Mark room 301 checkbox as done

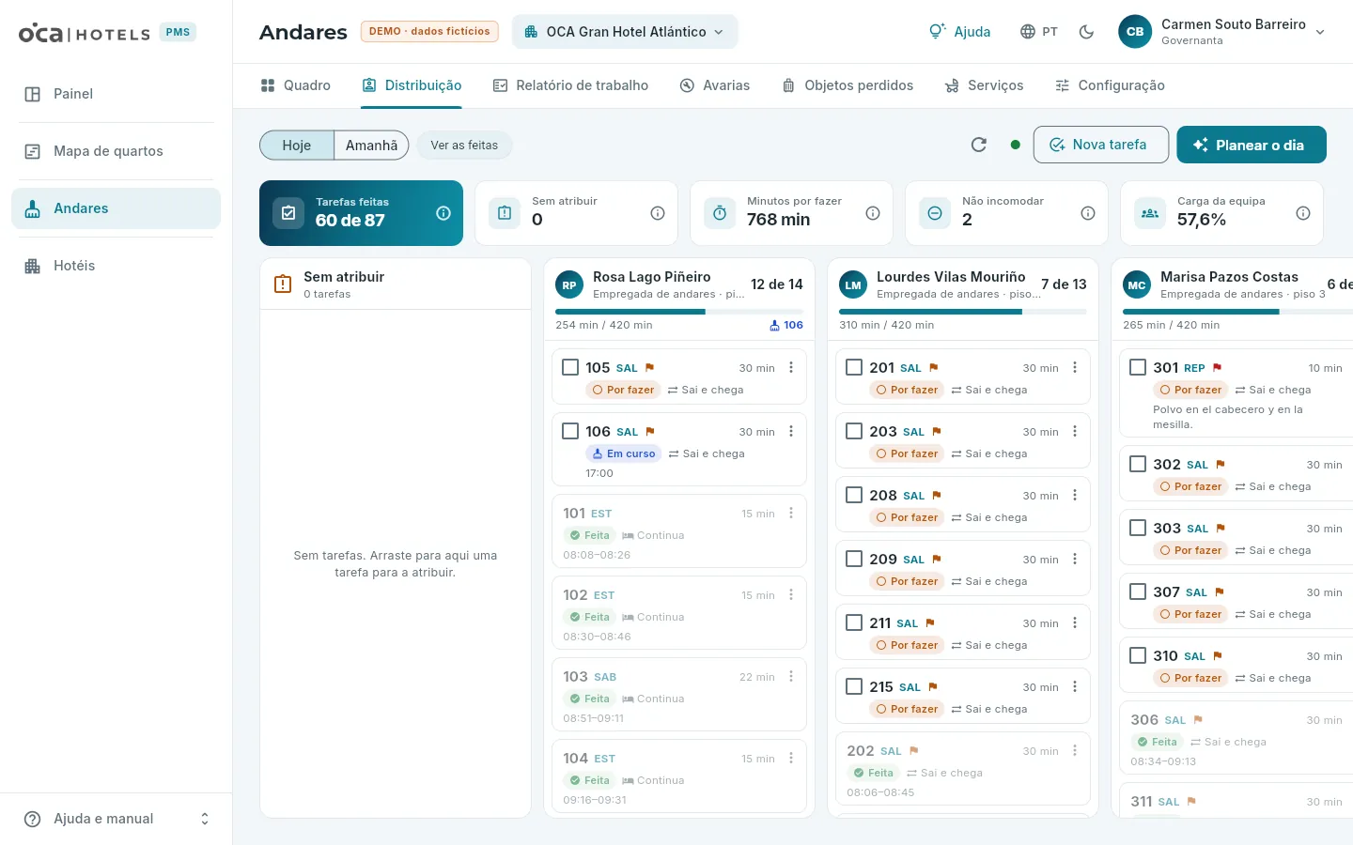[1138, 367]
